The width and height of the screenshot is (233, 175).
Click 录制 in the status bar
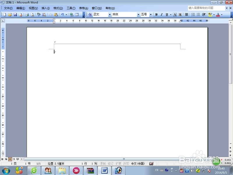103,164
